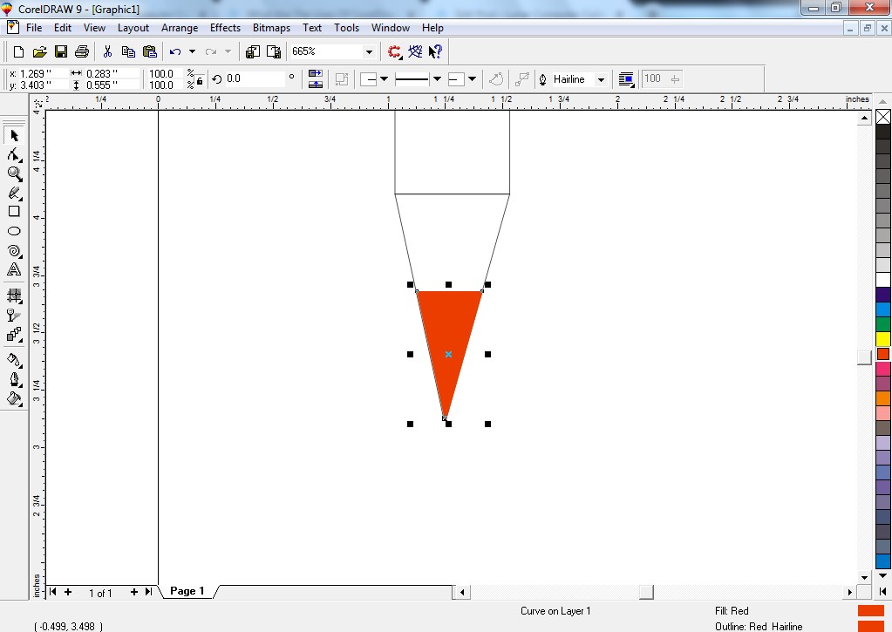Select the Zoom tool
The width and height of the screenshot is (892, 632).
[x=14, y=173]
